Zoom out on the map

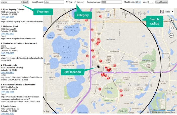(171, 35)
